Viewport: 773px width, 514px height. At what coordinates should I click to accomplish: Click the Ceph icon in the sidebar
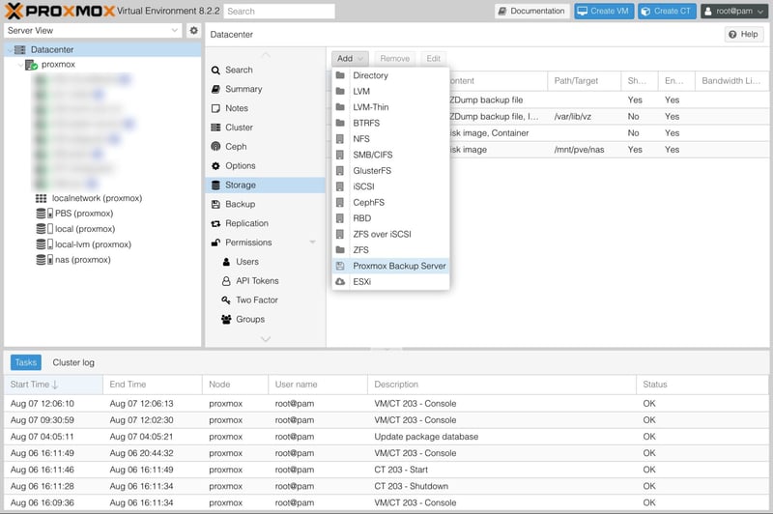coord(216,147)
